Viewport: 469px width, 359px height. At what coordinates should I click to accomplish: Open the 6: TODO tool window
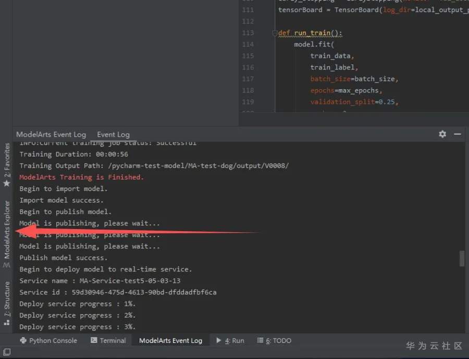[274, 340]
